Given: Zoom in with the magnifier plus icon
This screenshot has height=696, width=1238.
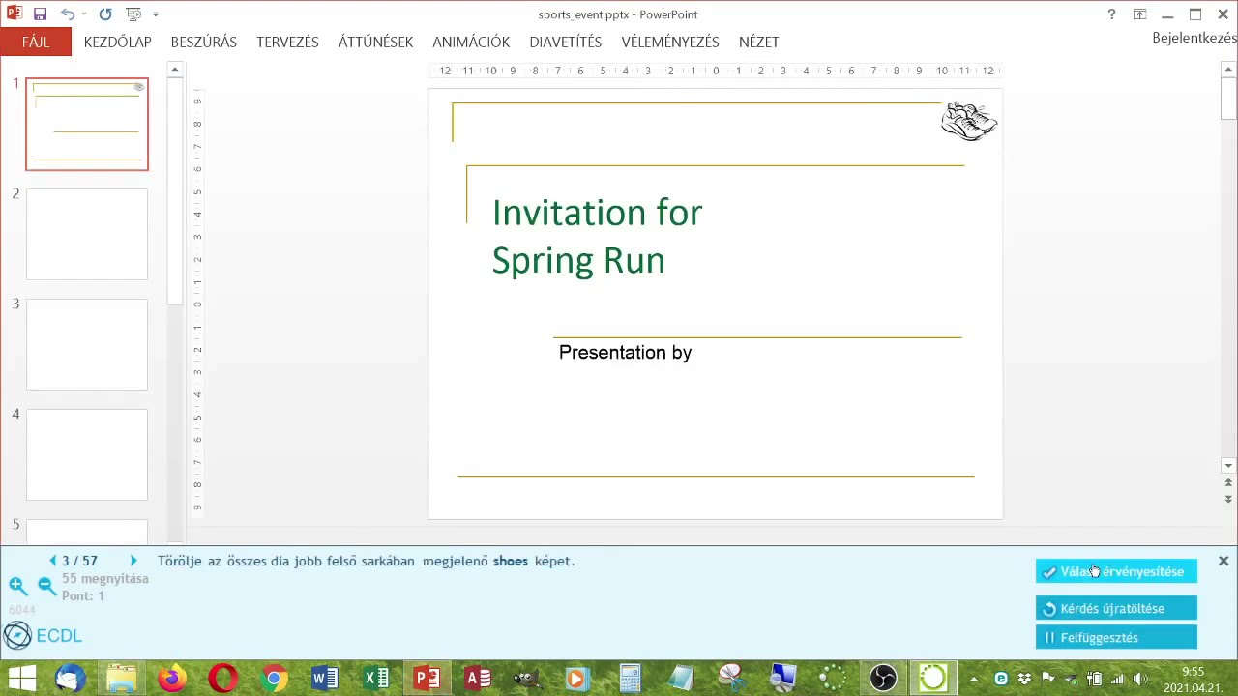Looking at the screenshot, I should pos(17,585).
